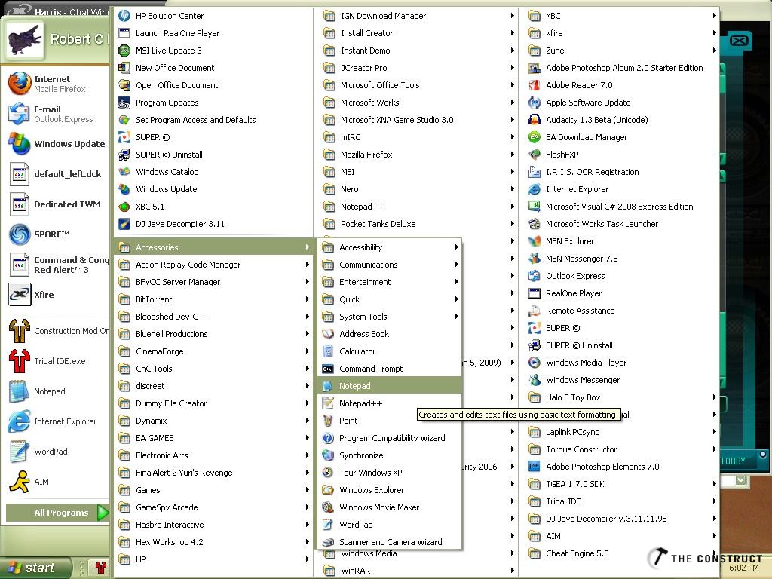Launch Tribal IDE.exe icon
Screen dimensions: 772x579
[x=20, y=361]
